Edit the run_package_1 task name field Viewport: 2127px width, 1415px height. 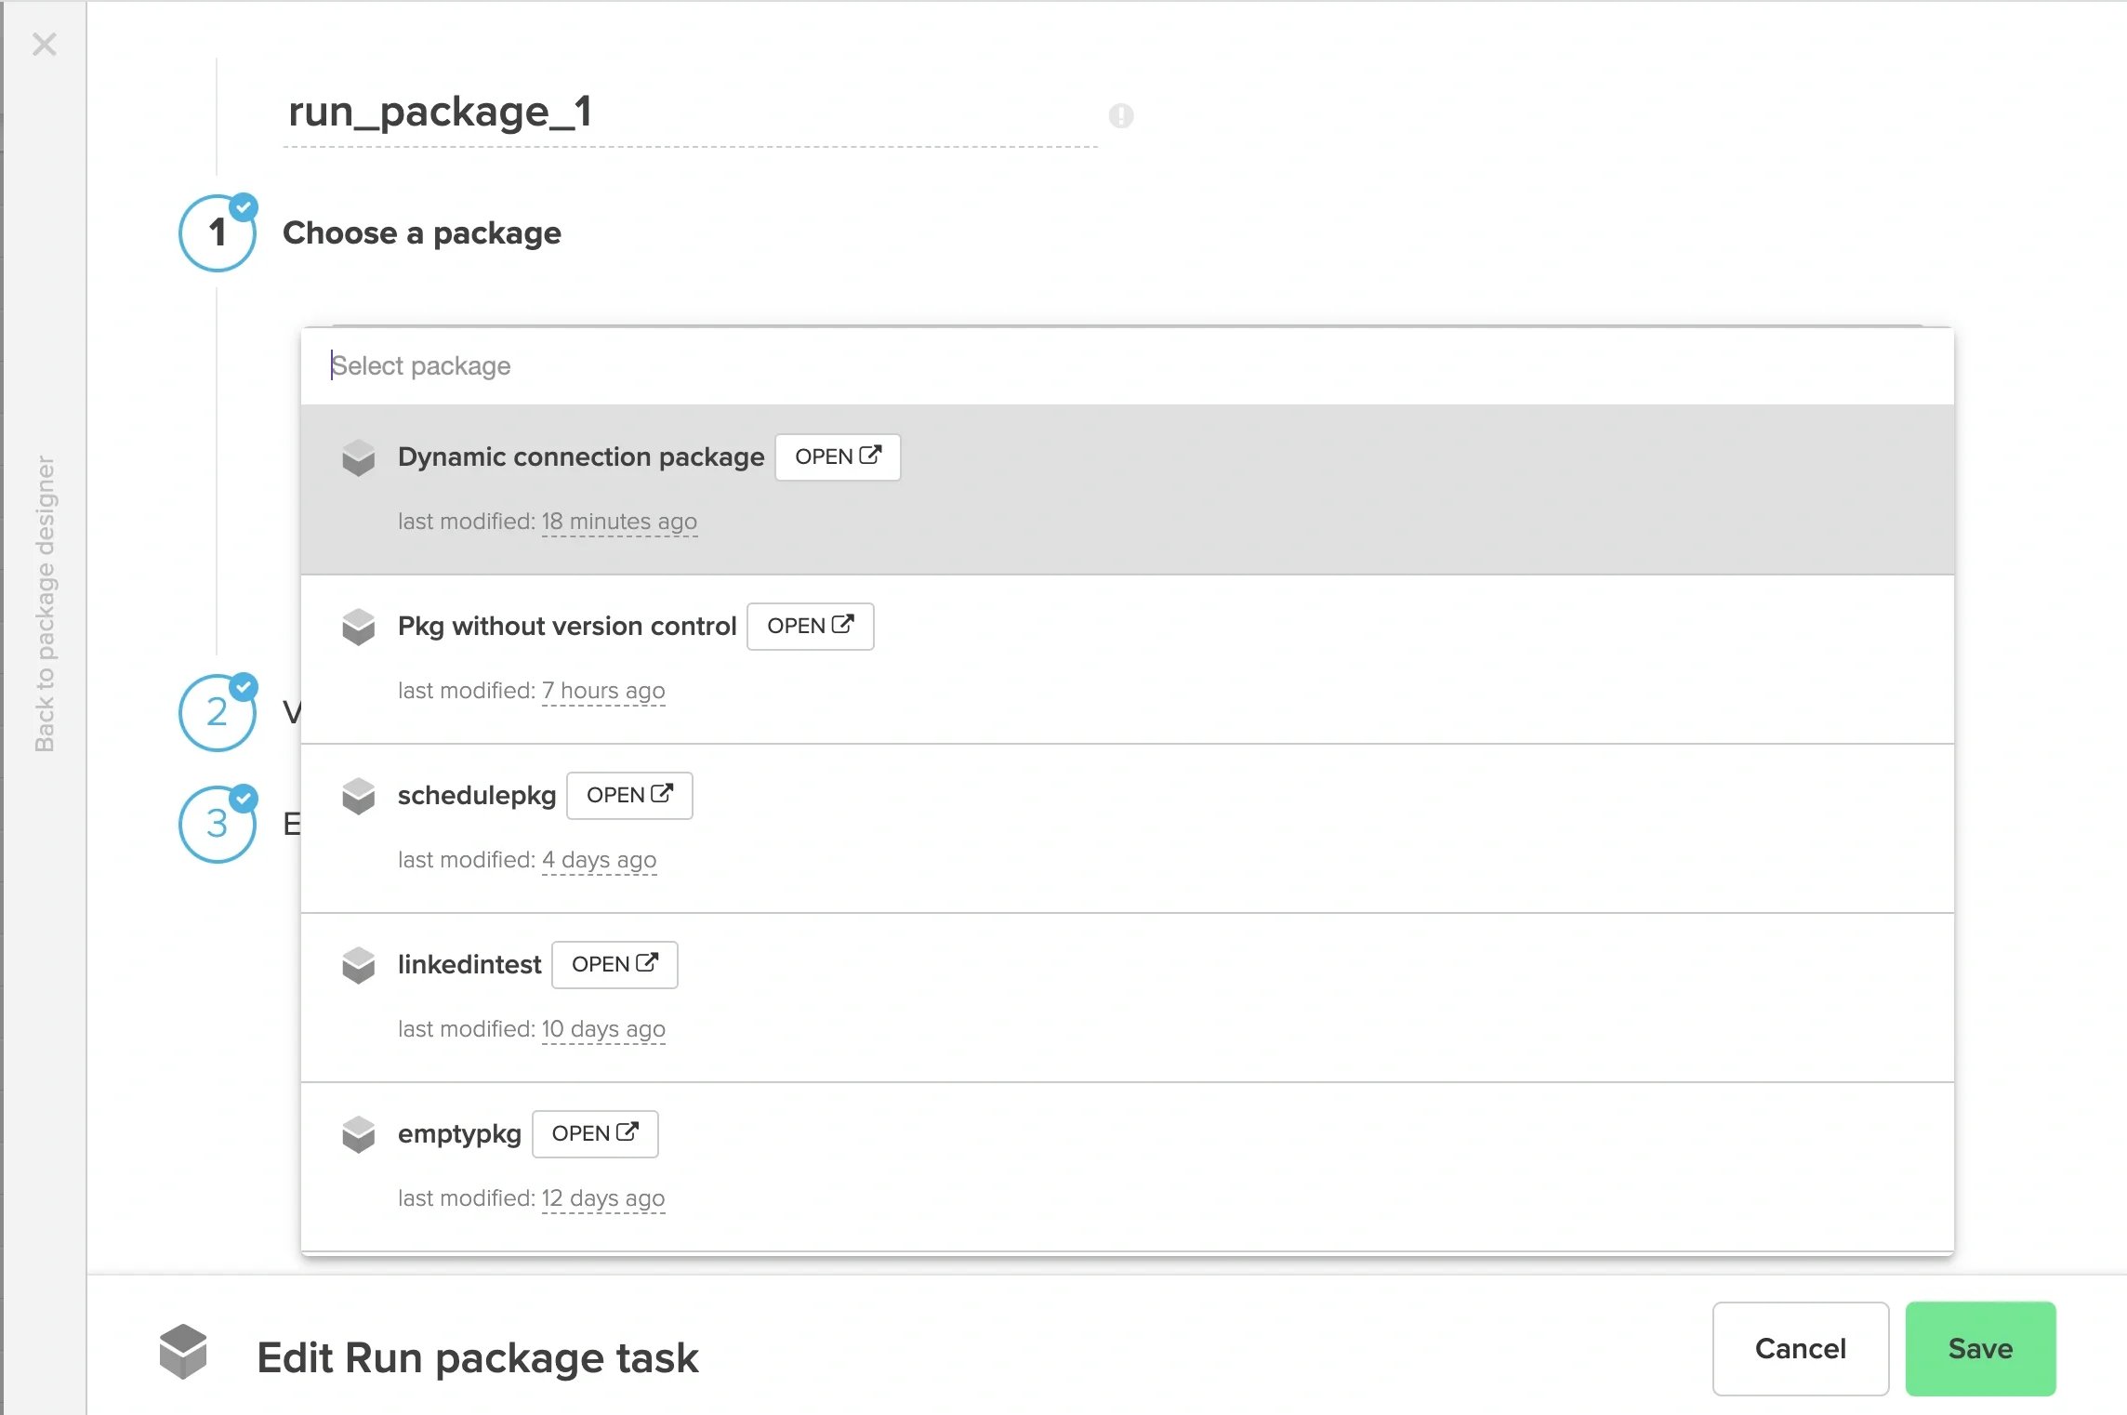coord(690,112)
